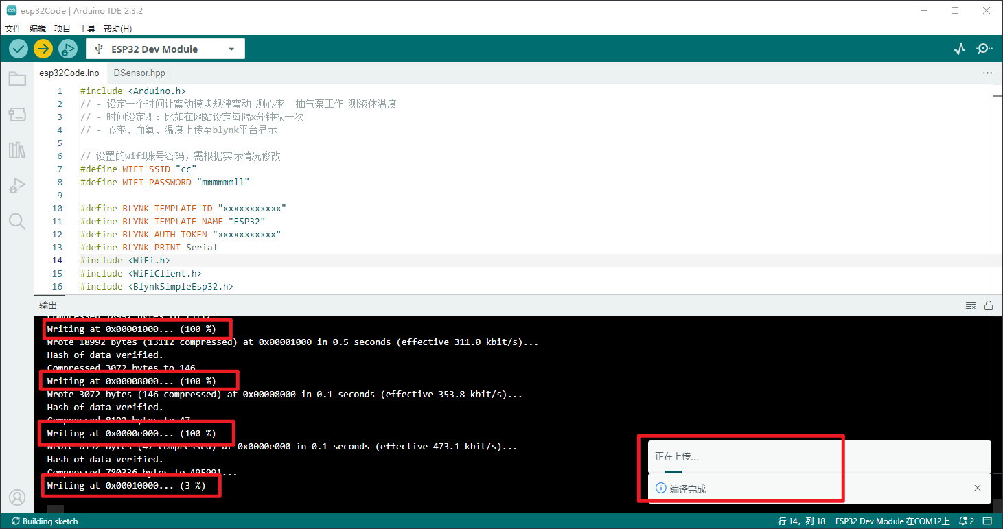
Task: Click ESP32 Dev Module 在COM12上 status
Action: click(x=892, y=521)
